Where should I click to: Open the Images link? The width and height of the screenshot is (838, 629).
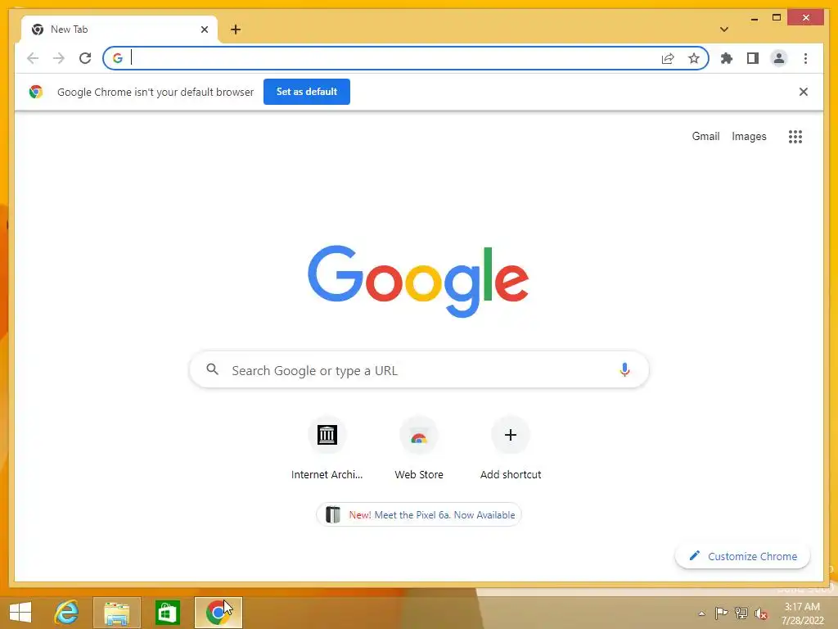click(x=749, y=137)
